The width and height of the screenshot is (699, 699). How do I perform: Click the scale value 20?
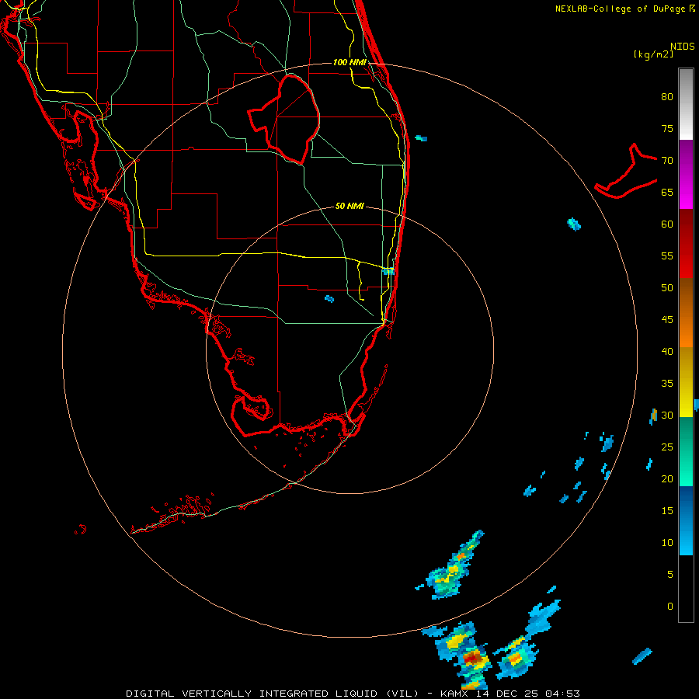(667, 478)
